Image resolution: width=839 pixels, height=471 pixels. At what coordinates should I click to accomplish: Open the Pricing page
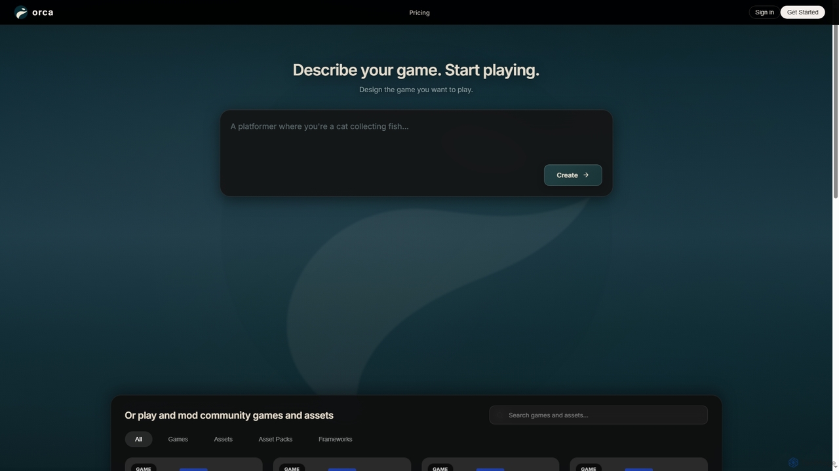419,12
